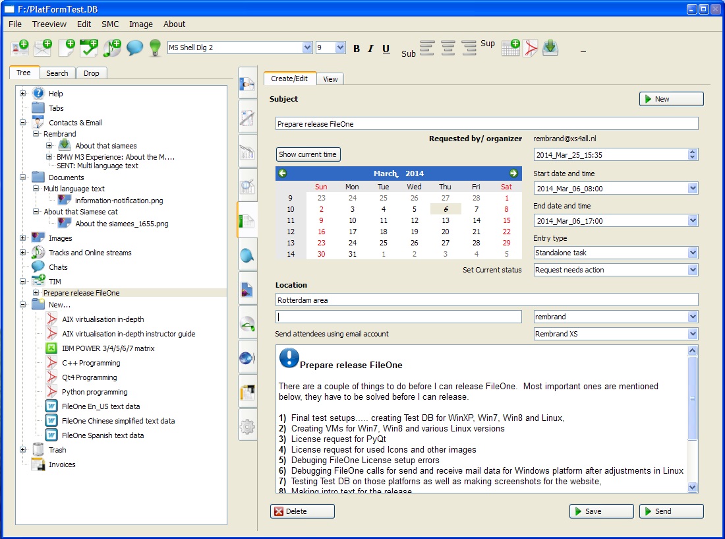Click the new email envelope toolbar icon
725x539 pixels.
tap(43, 48)
